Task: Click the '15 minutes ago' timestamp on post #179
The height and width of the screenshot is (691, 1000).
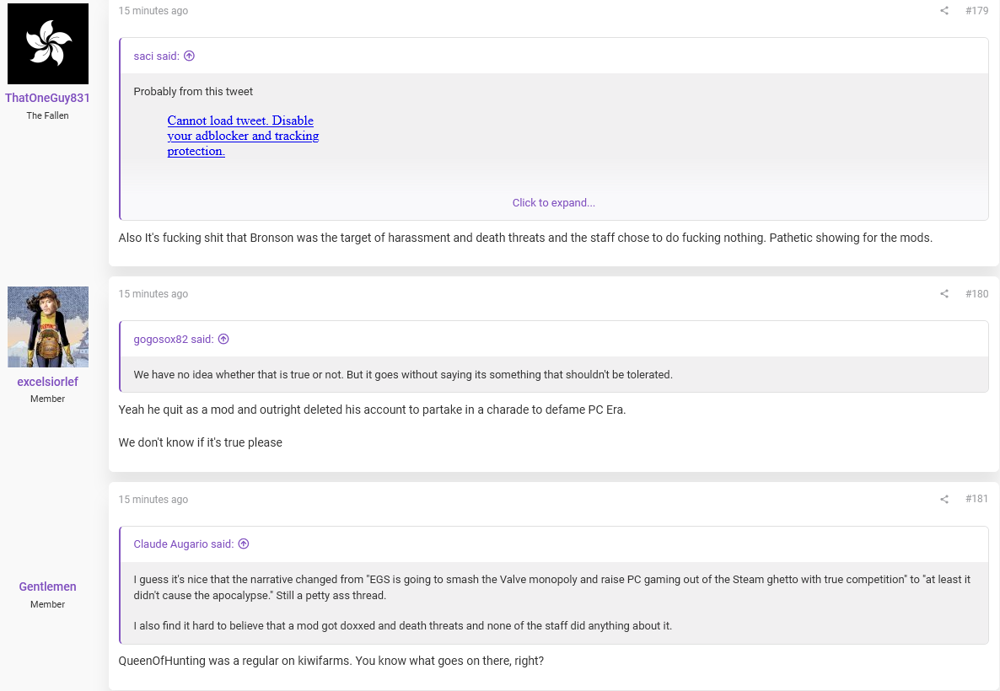Action: pos(153,11)
